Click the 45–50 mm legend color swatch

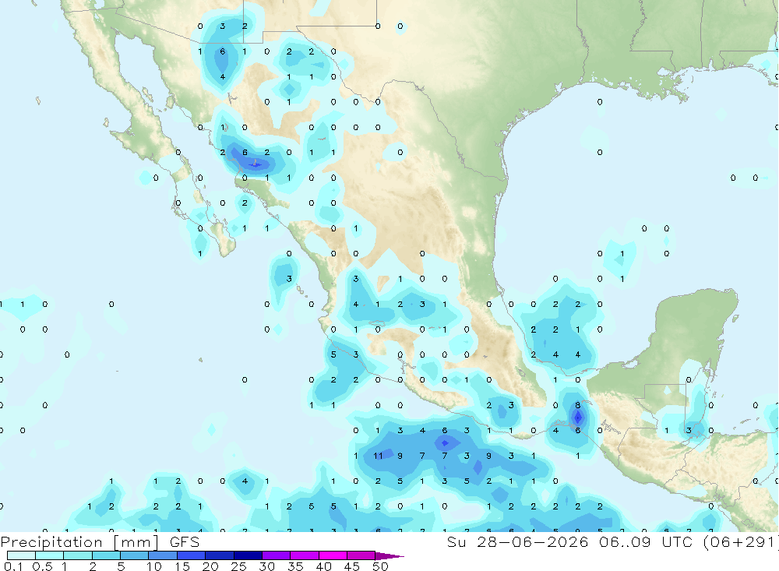361,555
